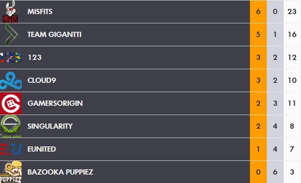301x183 pixels.
Task: Click GamersOrigin's score cell showing 11
Action: pos(292,103)
